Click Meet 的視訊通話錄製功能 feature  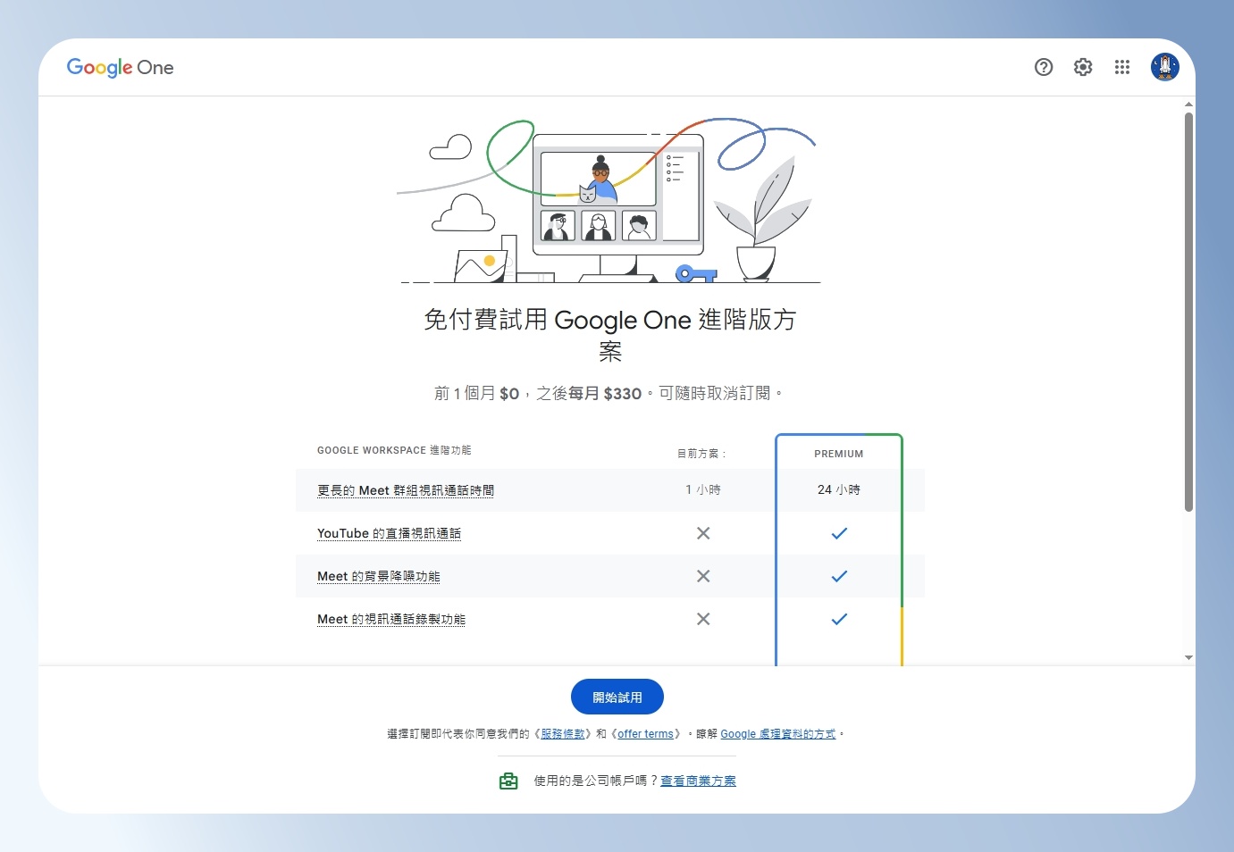(391, 619)
